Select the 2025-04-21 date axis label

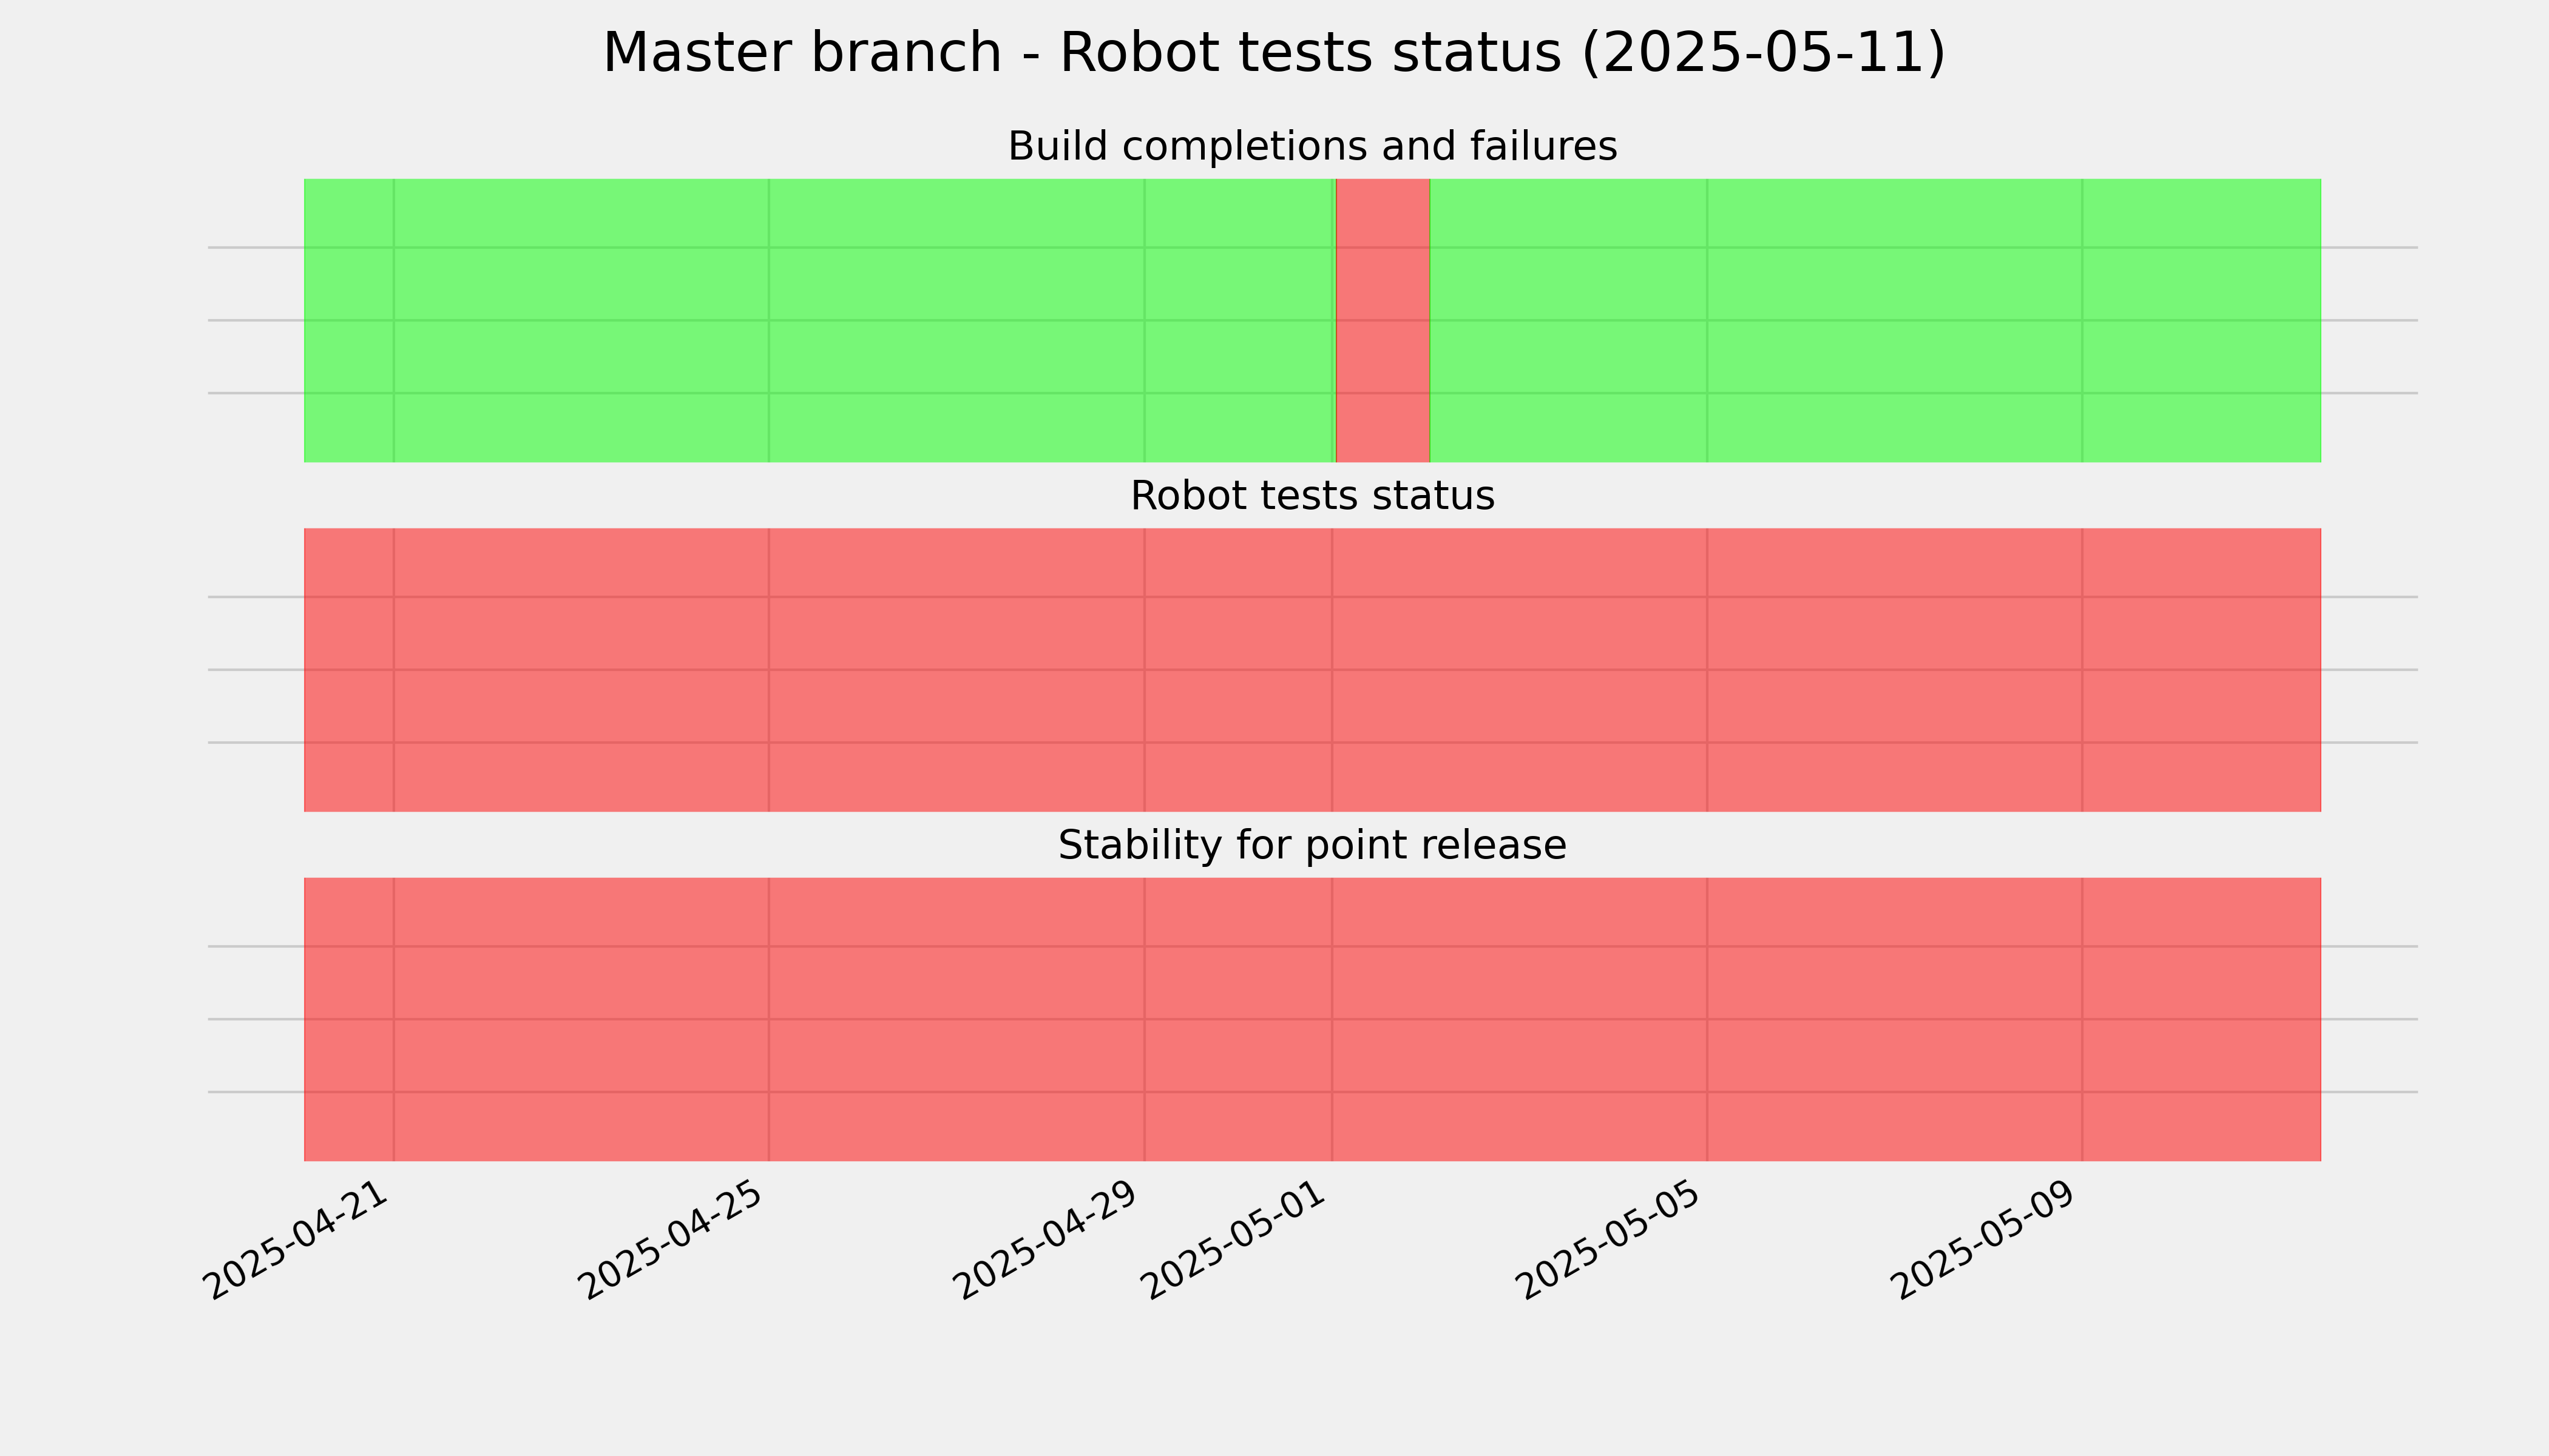coord(296,1241)
